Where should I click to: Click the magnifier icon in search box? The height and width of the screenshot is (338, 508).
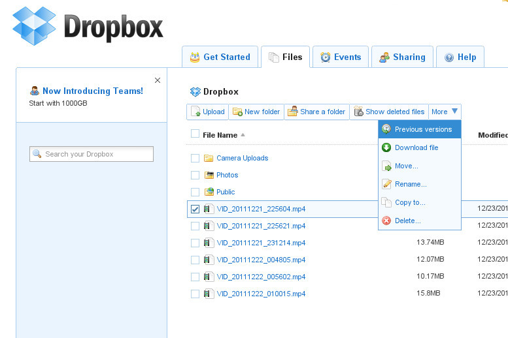(37, 153)
